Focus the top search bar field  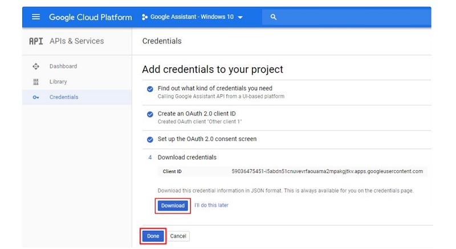(347, 17)
